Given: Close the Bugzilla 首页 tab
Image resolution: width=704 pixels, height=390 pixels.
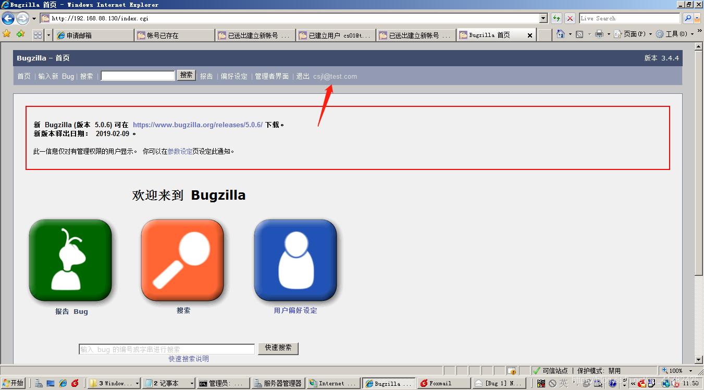Looking at the screenshot, I should pyautogui.click(x=530, y=35).
